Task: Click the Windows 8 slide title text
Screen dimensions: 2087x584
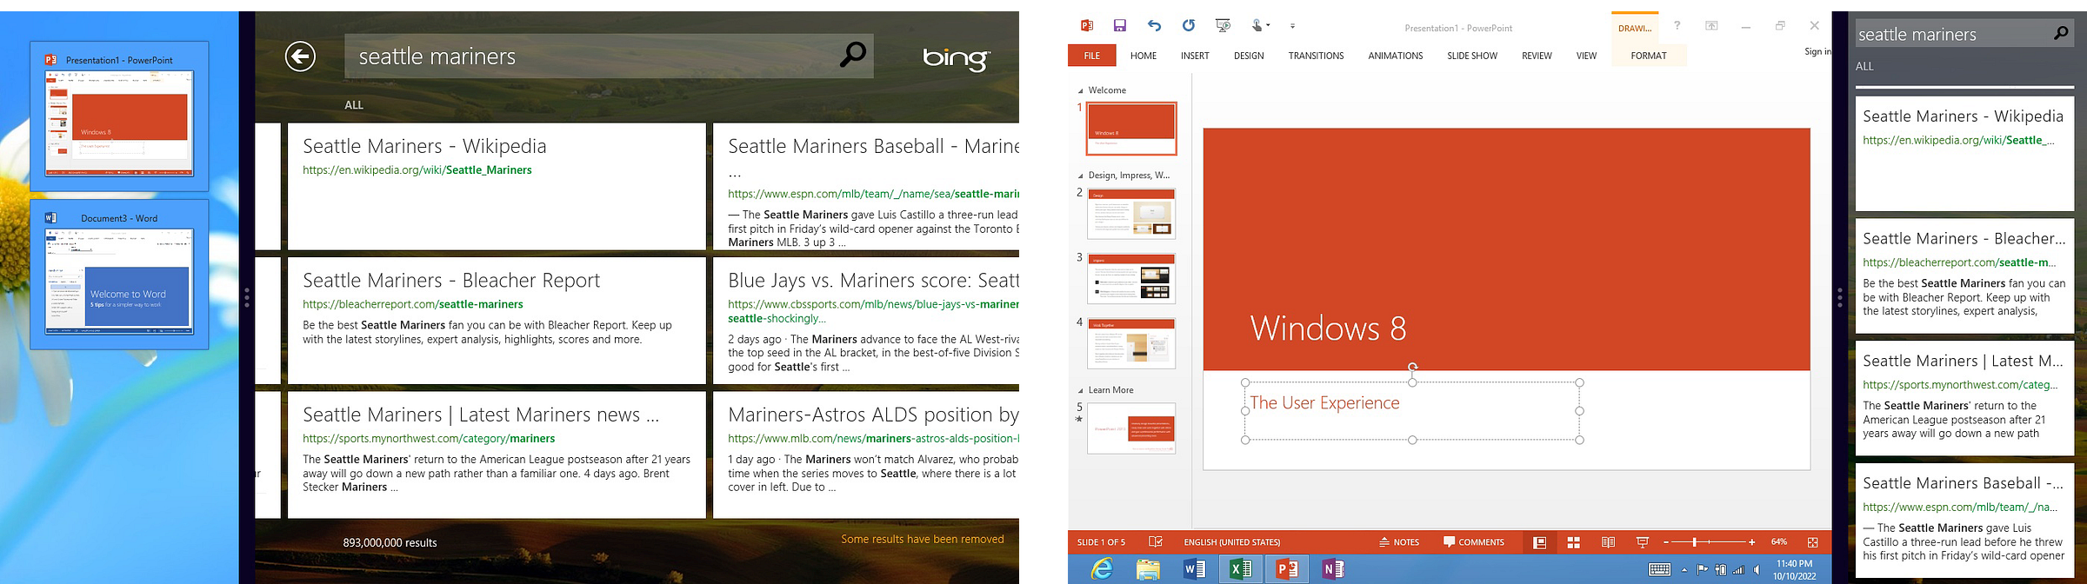Action: 1328,328
